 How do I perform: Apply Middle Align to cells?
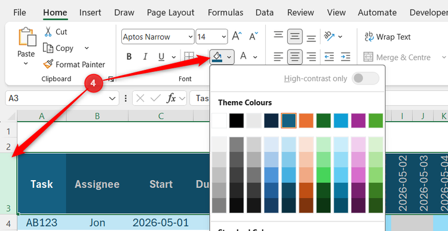(x=295, y=37)
